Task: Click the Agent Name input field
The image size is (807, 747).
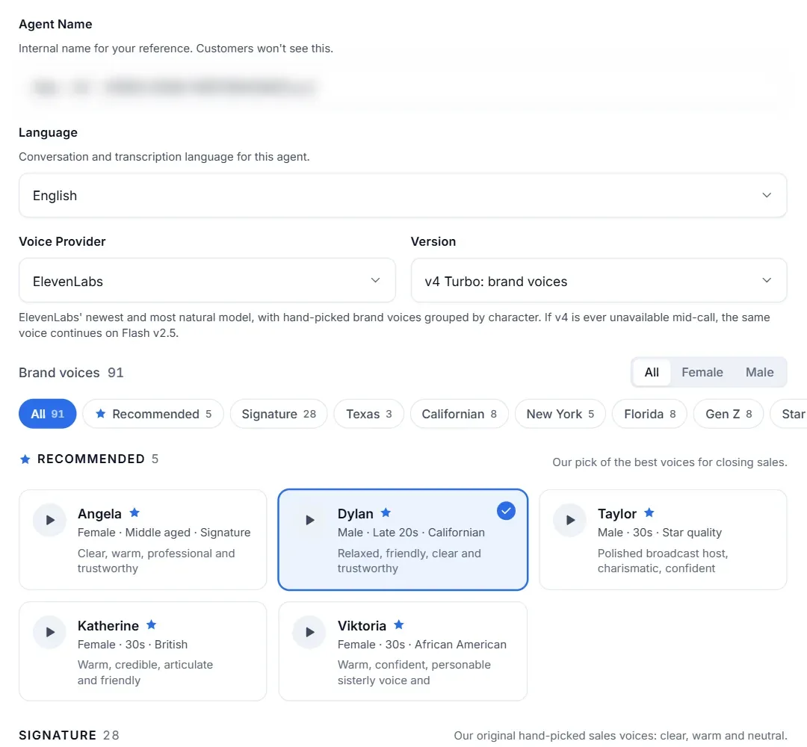Action: 403,87
